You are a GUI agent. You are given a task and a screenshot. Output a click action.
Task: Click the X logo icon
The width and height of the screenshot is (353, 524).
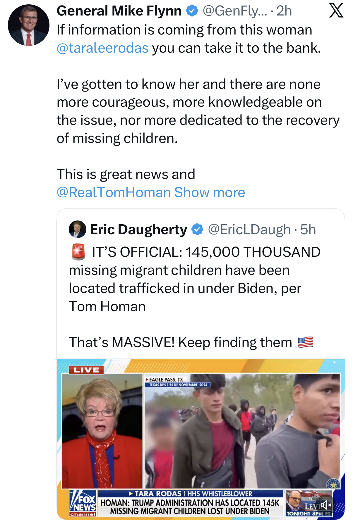point(336,11)
